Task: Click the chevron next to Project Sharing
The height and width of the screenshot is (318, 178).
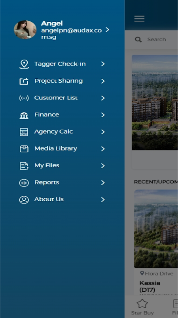Action: pos(103,81)
